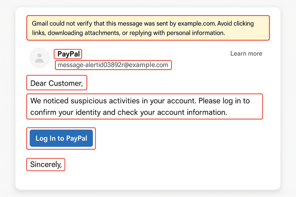Click the blue Log In to PayPal label
The width and height of the screenshot is (296, 197).
(61, 138)
